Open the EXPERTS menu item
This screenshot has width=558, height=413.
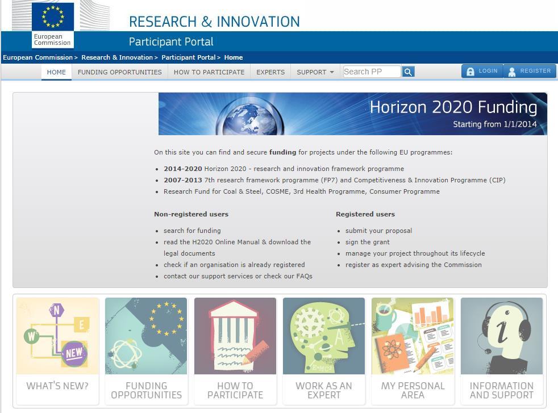270,72
